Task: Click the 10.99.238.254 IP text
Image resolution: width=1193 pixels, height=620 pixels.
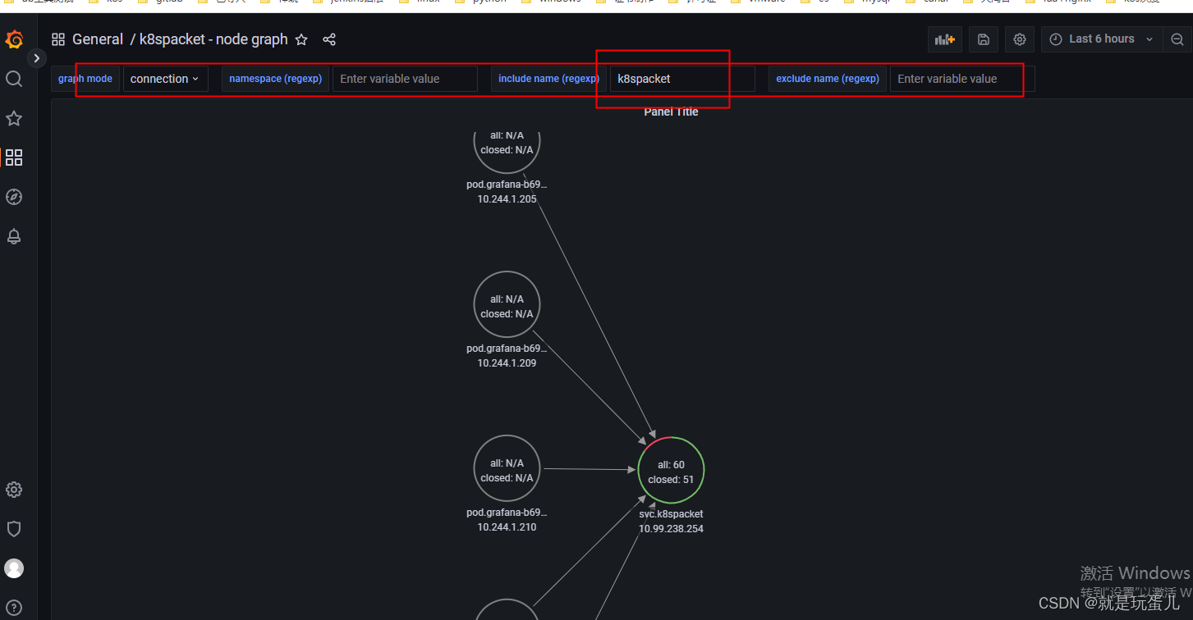Action: (x=671, y=529)
